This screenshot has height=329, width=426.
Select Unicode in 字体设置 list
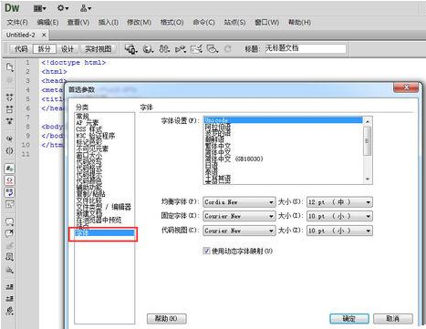tap(284, 120)
